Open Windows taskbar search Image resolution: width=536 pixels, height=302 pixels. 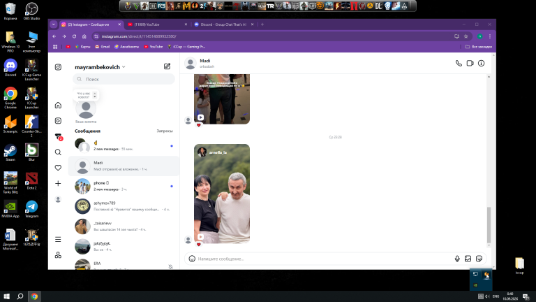(20, 296)
